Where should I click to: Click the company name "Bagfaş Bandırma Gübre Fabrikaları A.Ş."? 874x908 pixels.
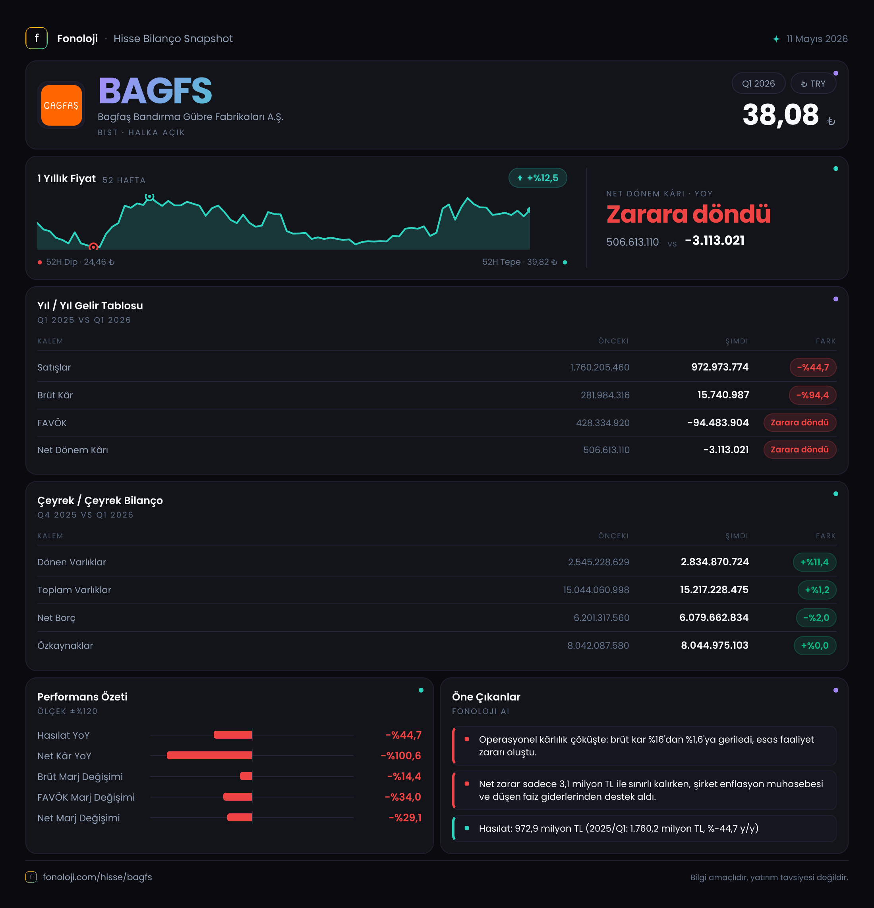click(190, 117)
